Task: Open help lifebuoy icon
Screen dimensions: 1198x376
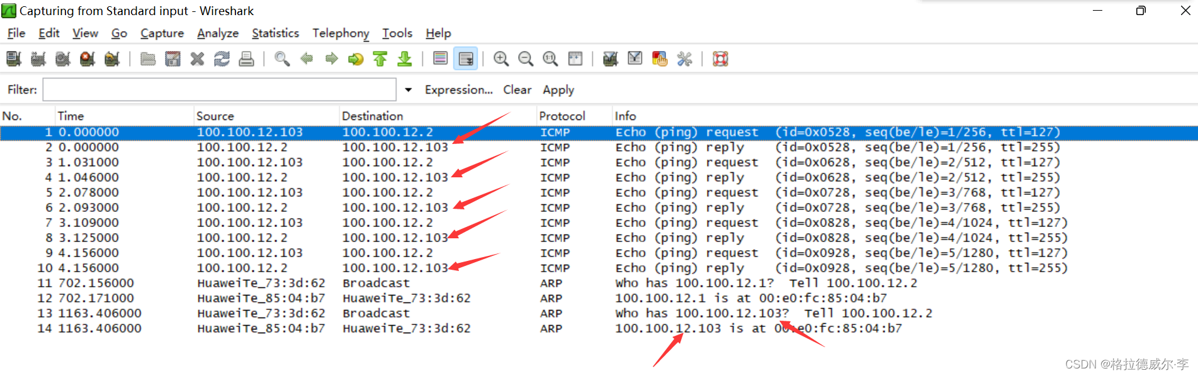Action: (x=720, y=59)
